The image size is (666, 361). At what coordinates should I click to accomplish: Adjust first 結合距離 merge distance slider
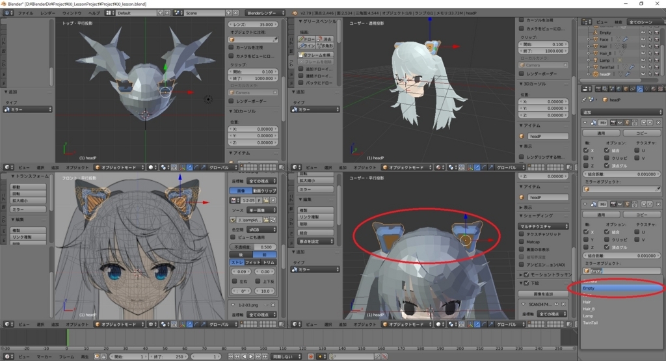(621, 174)
